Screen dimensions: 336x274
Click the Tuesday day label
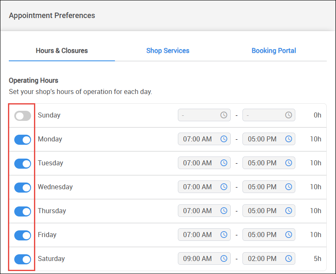tap(51, 163)
